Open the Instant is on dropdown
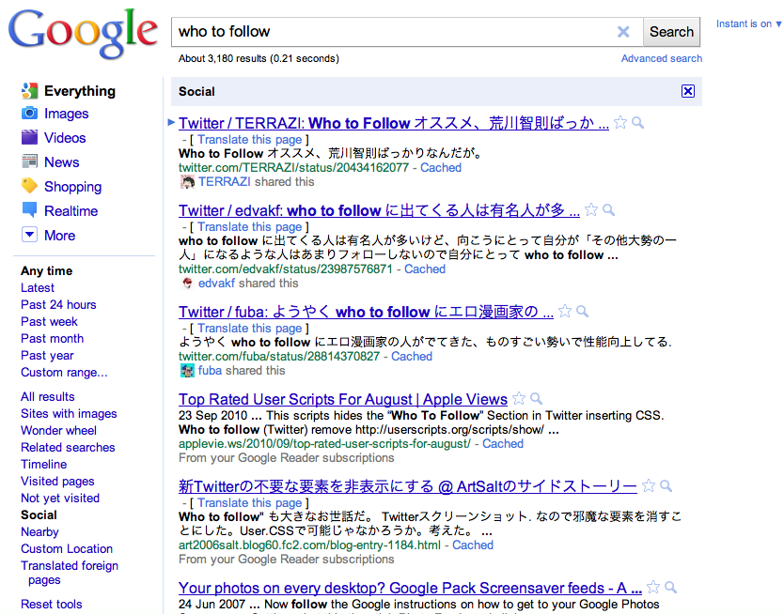 (748, 24)
